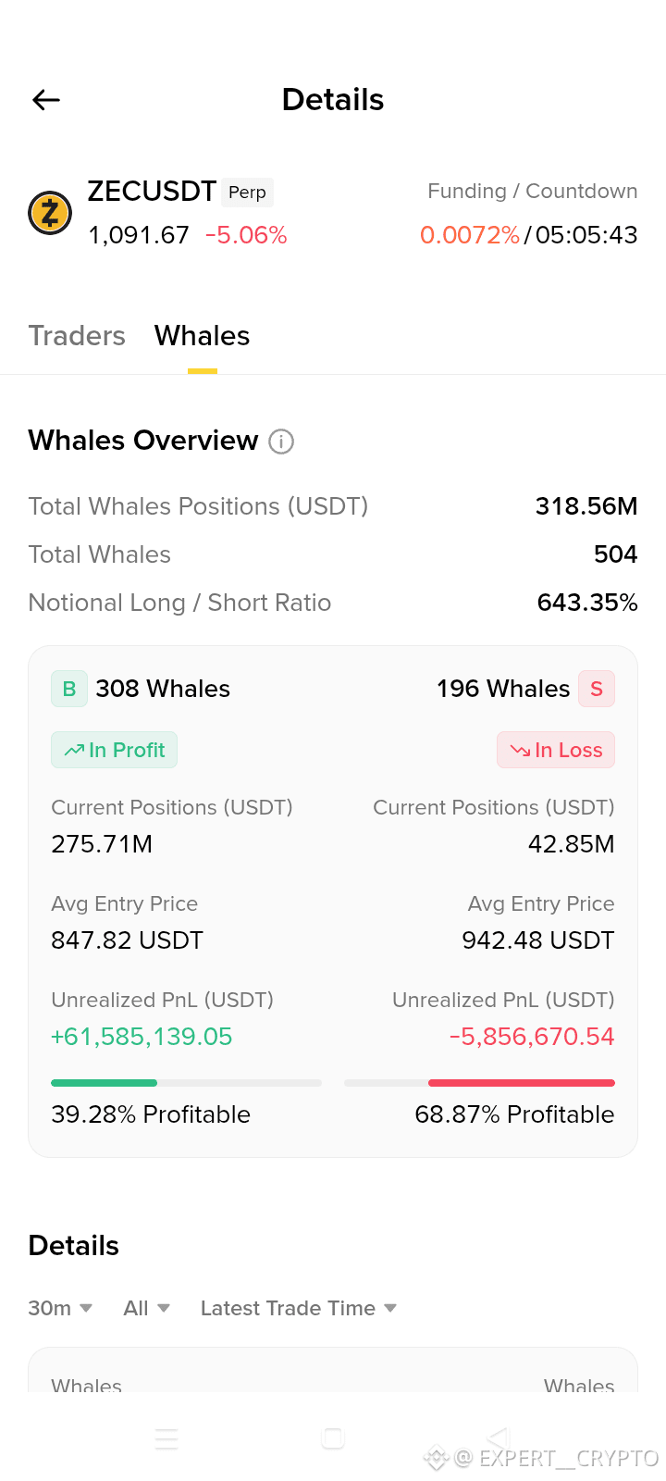Image resolution: width=666 pixels, height=1481 pixels.
Task: Tap the back arrow icon
Action: [x=46, y=100]
